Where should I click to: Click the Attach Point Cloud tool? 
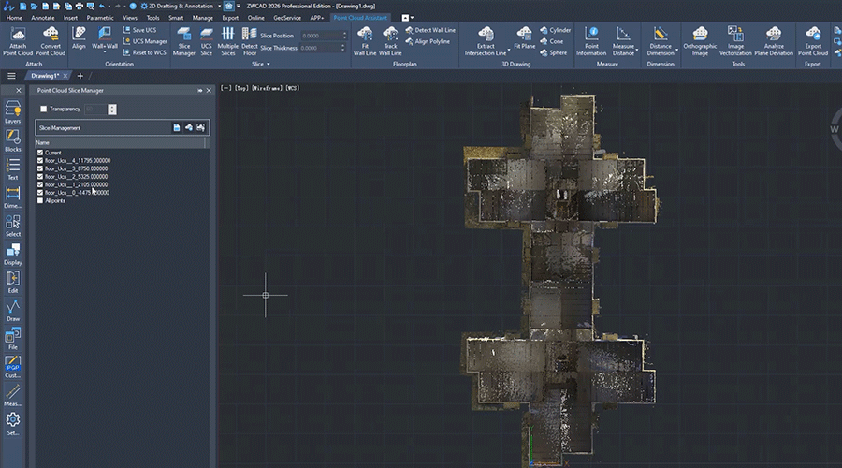click(x=18, y=41)
